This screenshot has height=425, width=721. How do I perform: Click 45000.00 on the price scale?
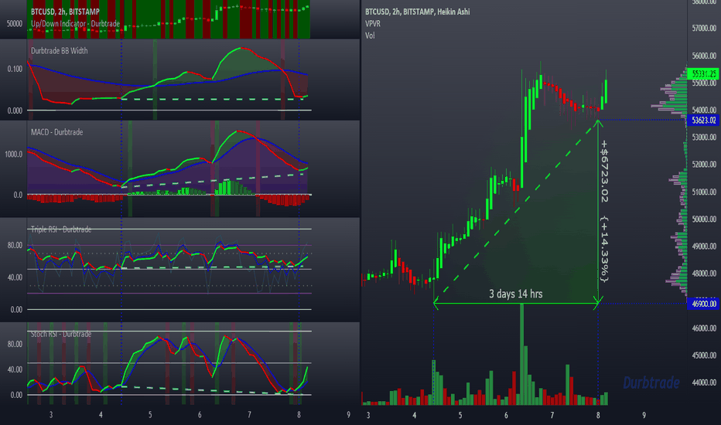(704, 355)
